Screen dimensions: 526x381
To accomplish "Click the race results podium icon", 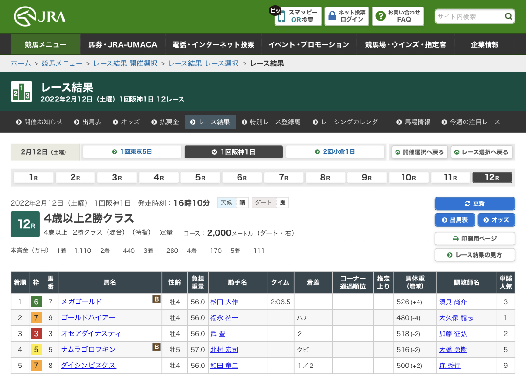I will tap(22, 92).
